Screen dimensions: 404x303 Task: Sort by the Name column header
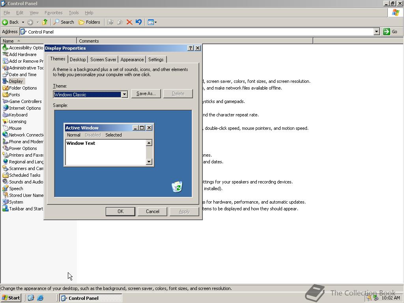pos(39,41)
